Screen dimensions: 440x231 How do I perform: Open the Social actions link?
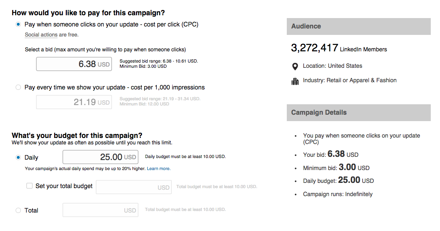(41, 35)
